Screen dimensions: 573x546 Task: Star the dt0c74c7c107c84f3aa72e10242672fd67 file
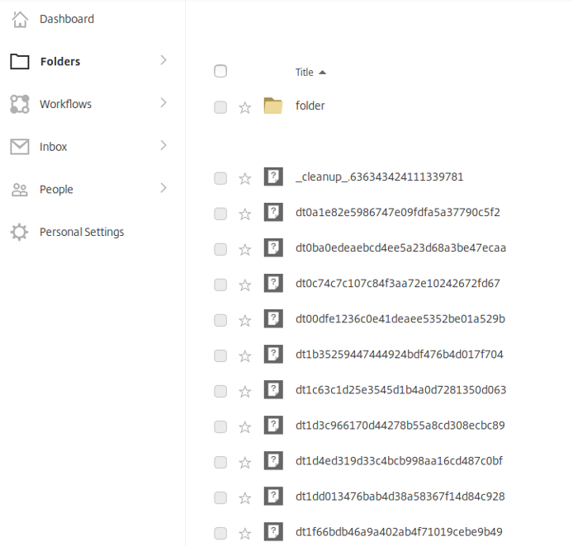coord(245,285)
